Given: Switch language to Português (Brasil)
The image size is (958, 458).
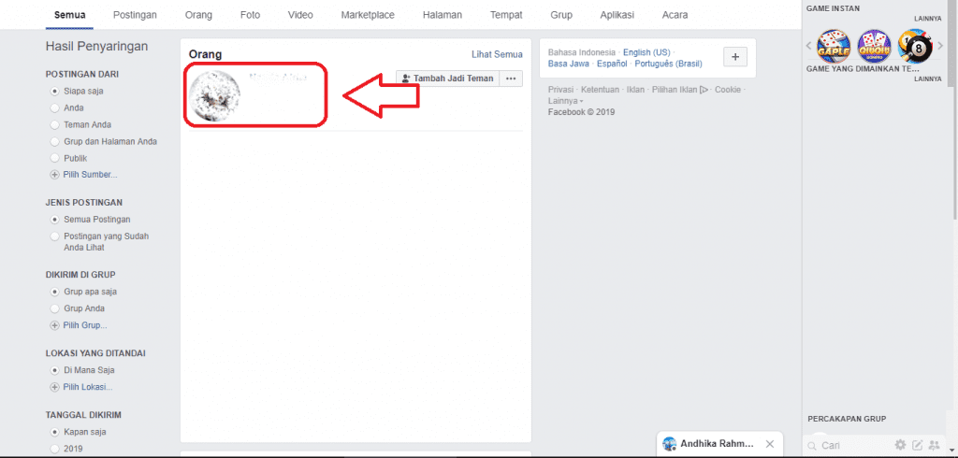Looking at the screenshot, I should (668, 64).
